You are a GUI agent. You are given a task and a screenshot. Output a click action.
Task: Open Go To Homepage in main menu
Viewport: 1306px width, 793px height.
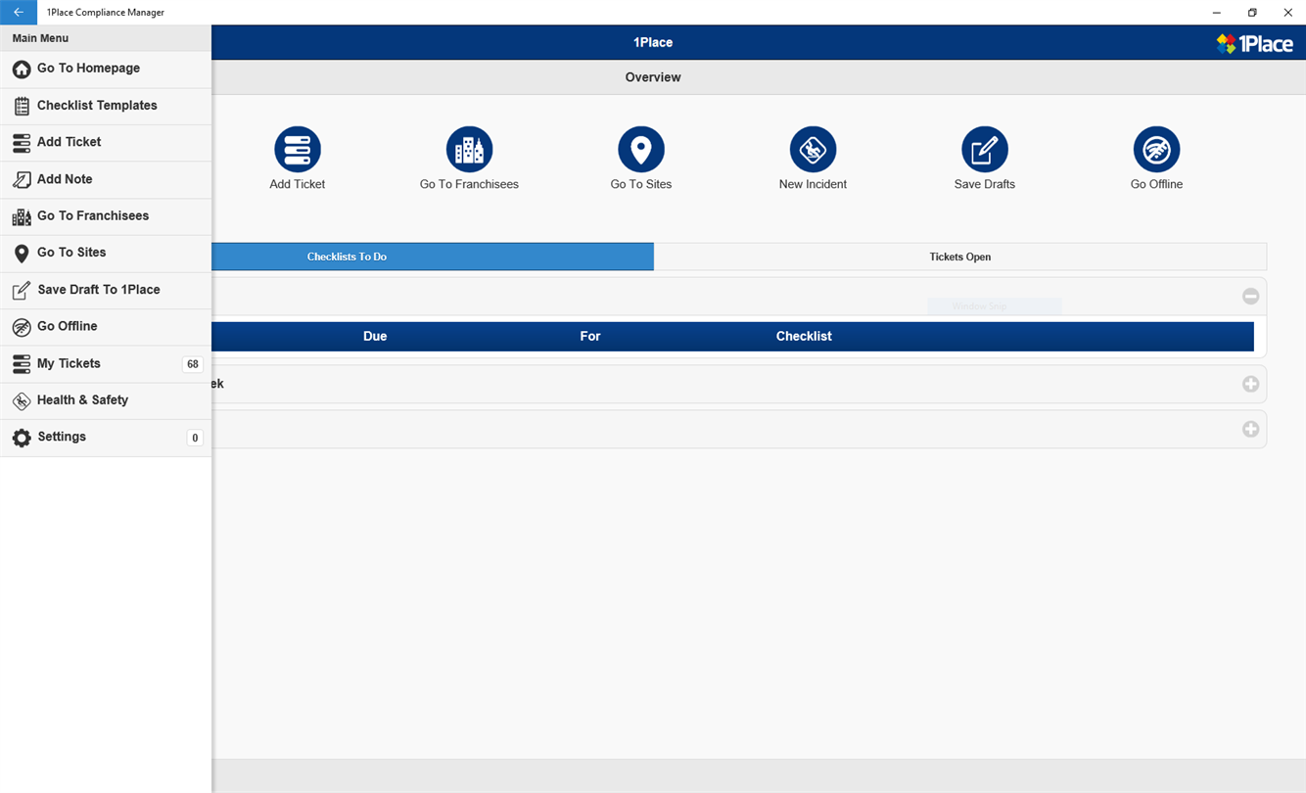106,69
